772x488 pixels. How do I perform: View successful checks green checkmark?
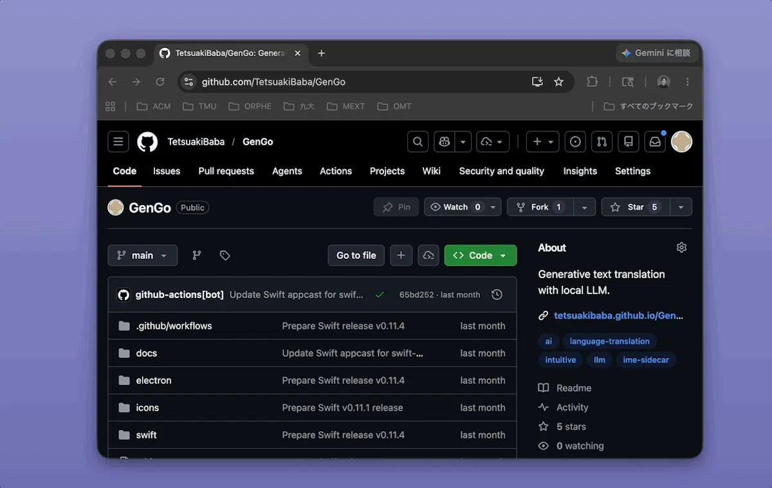(x=380, y=295)
